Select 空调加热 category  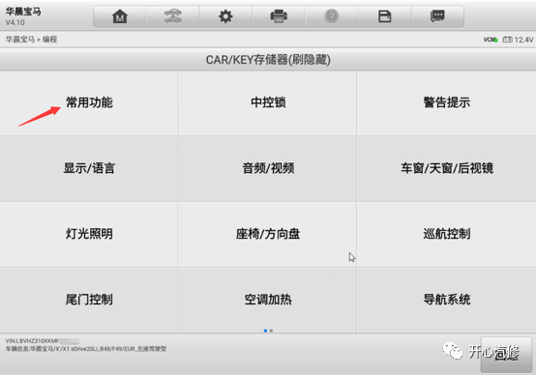coord(268,300)
